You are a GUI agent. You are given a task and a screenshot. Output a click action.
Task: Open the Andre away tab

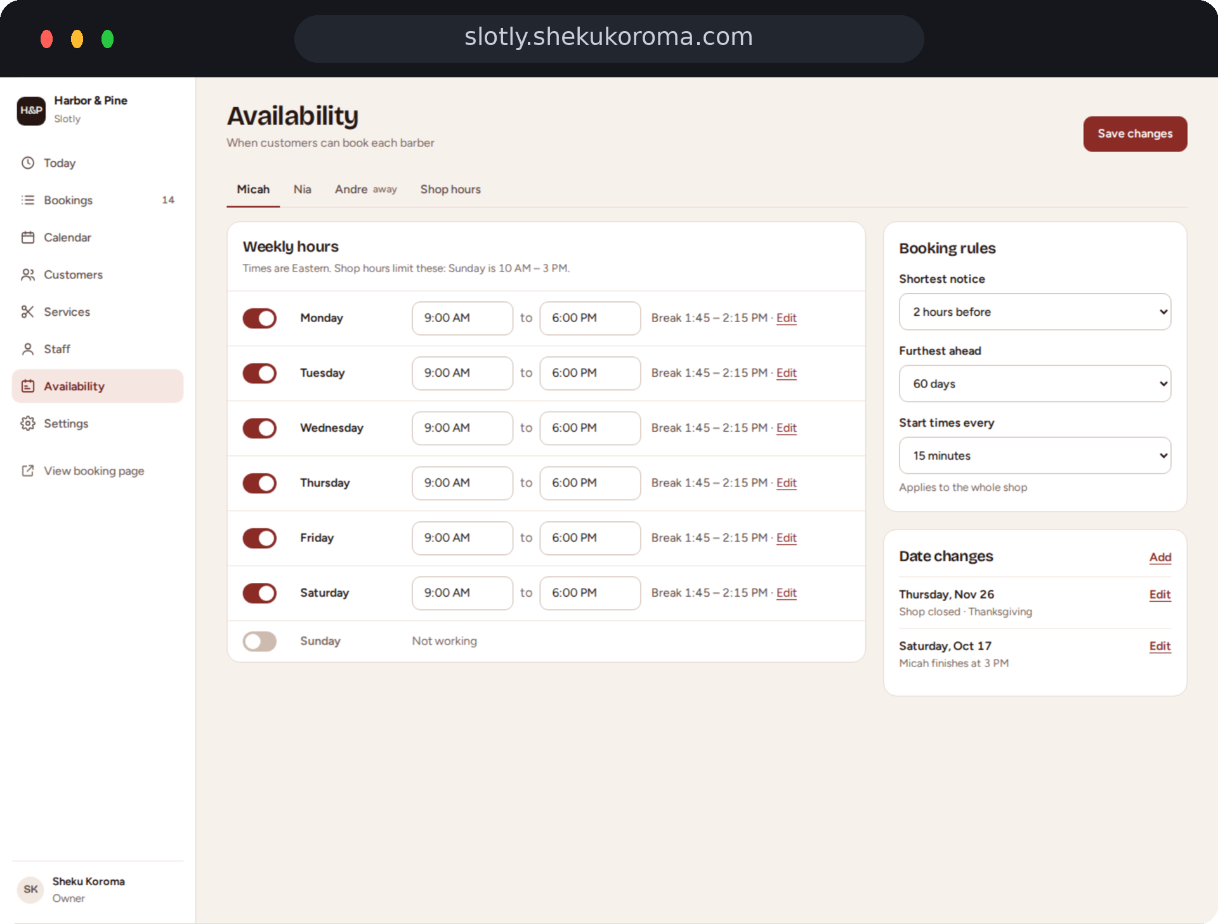coord(366,190)
